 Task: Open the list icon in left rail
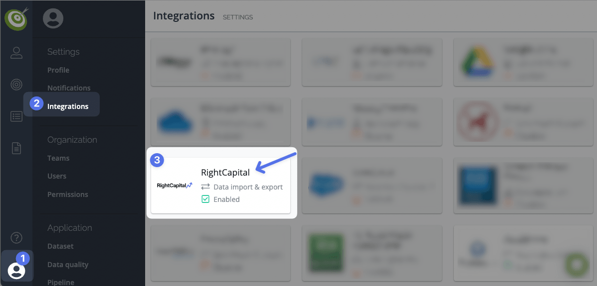coord(16,116)
